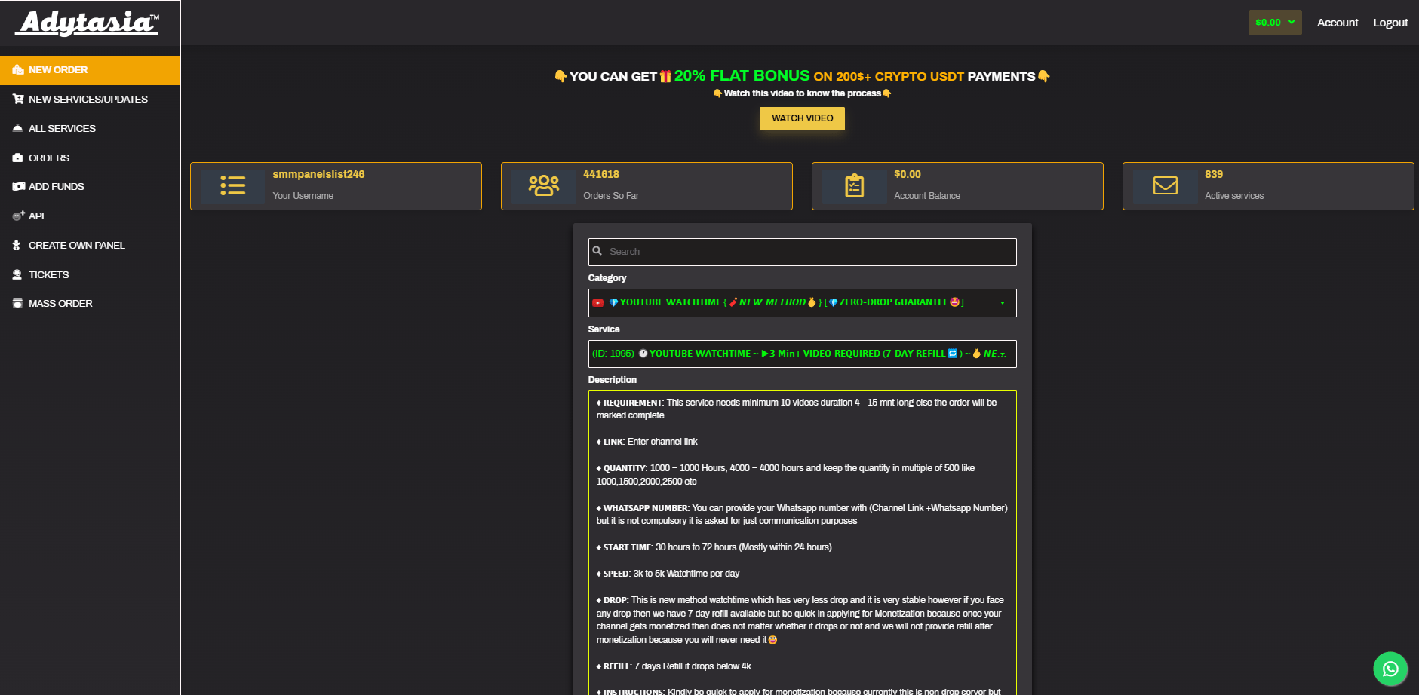Open the Account link in header

click(x=1337, y=23)
